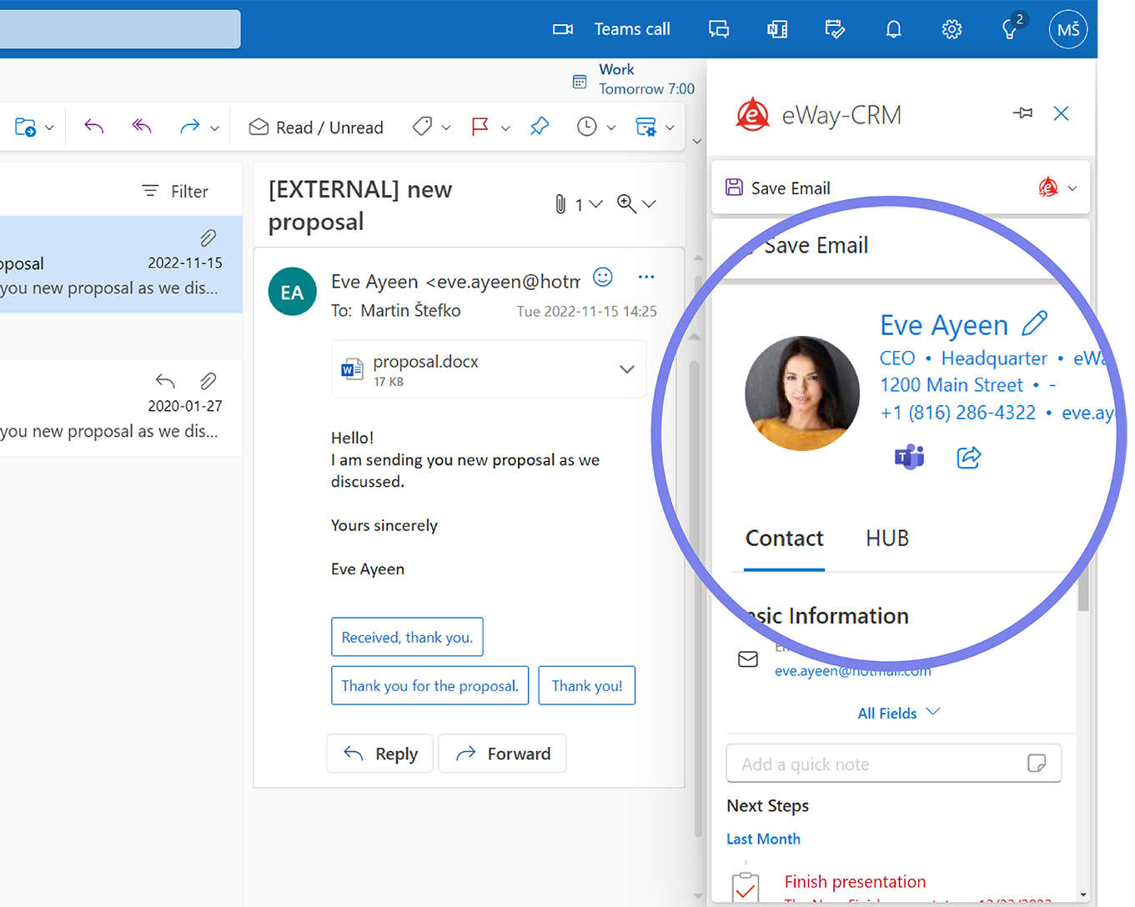Expand the proposal.docx attachment chevron
Viewport: 1135px width, 907px height.
coord(627,369)
